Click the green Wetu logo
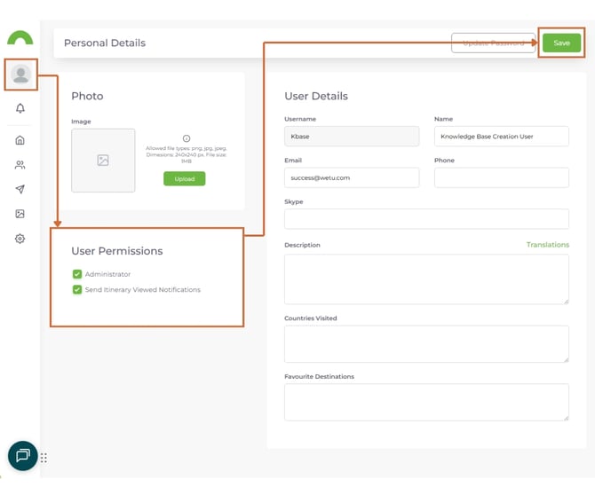The height and width of the screenshot is (495, 595). coord(20,37)
